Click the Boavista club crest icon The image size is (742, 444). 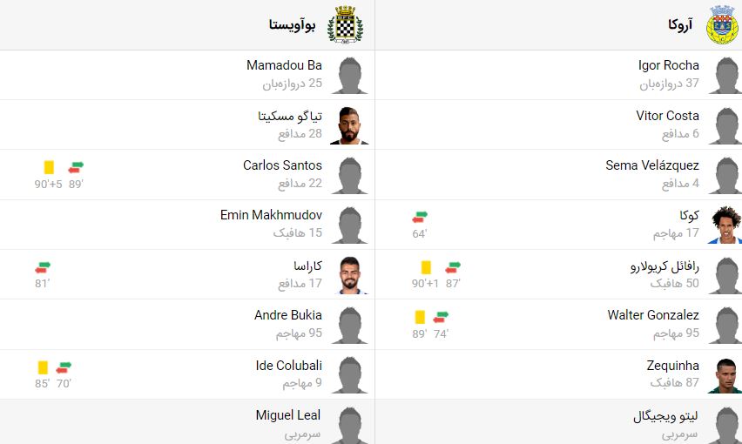point(345,24)
